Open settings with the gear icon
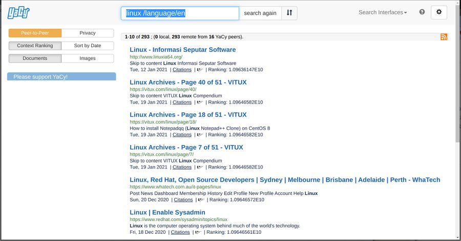The image size is (461, 241). (x=439, y=12)
